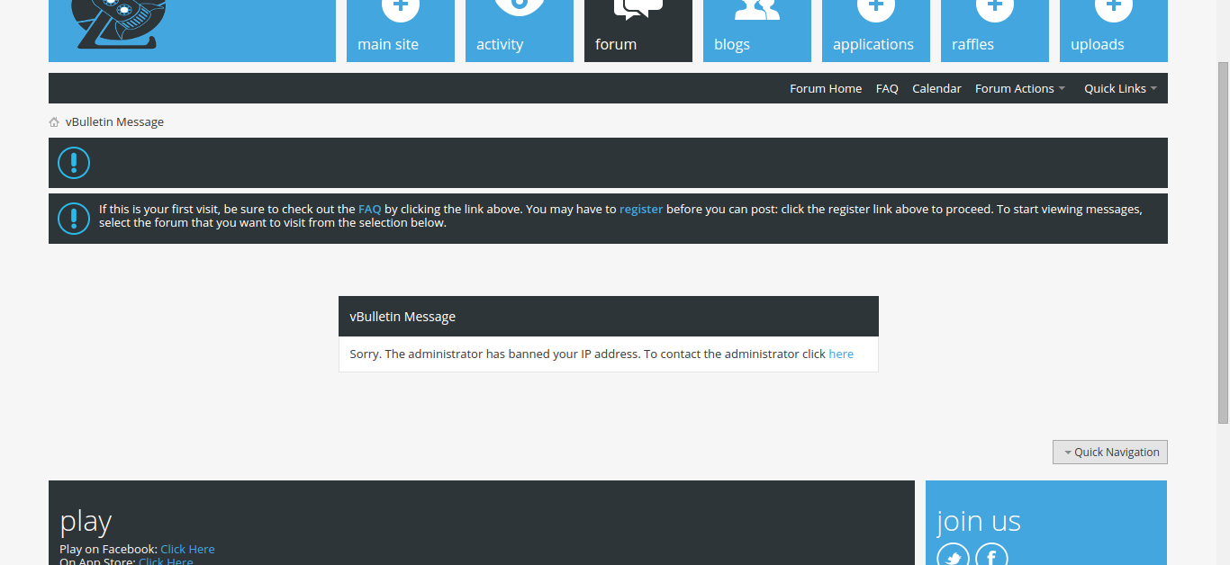This screenshot has width=1230, height=565.
Task: Expand the Quick Links dropdown
Action: [1119, 88]
